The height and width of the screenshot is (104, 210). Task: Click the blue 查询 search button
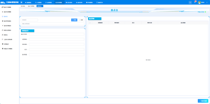(74, 20)
